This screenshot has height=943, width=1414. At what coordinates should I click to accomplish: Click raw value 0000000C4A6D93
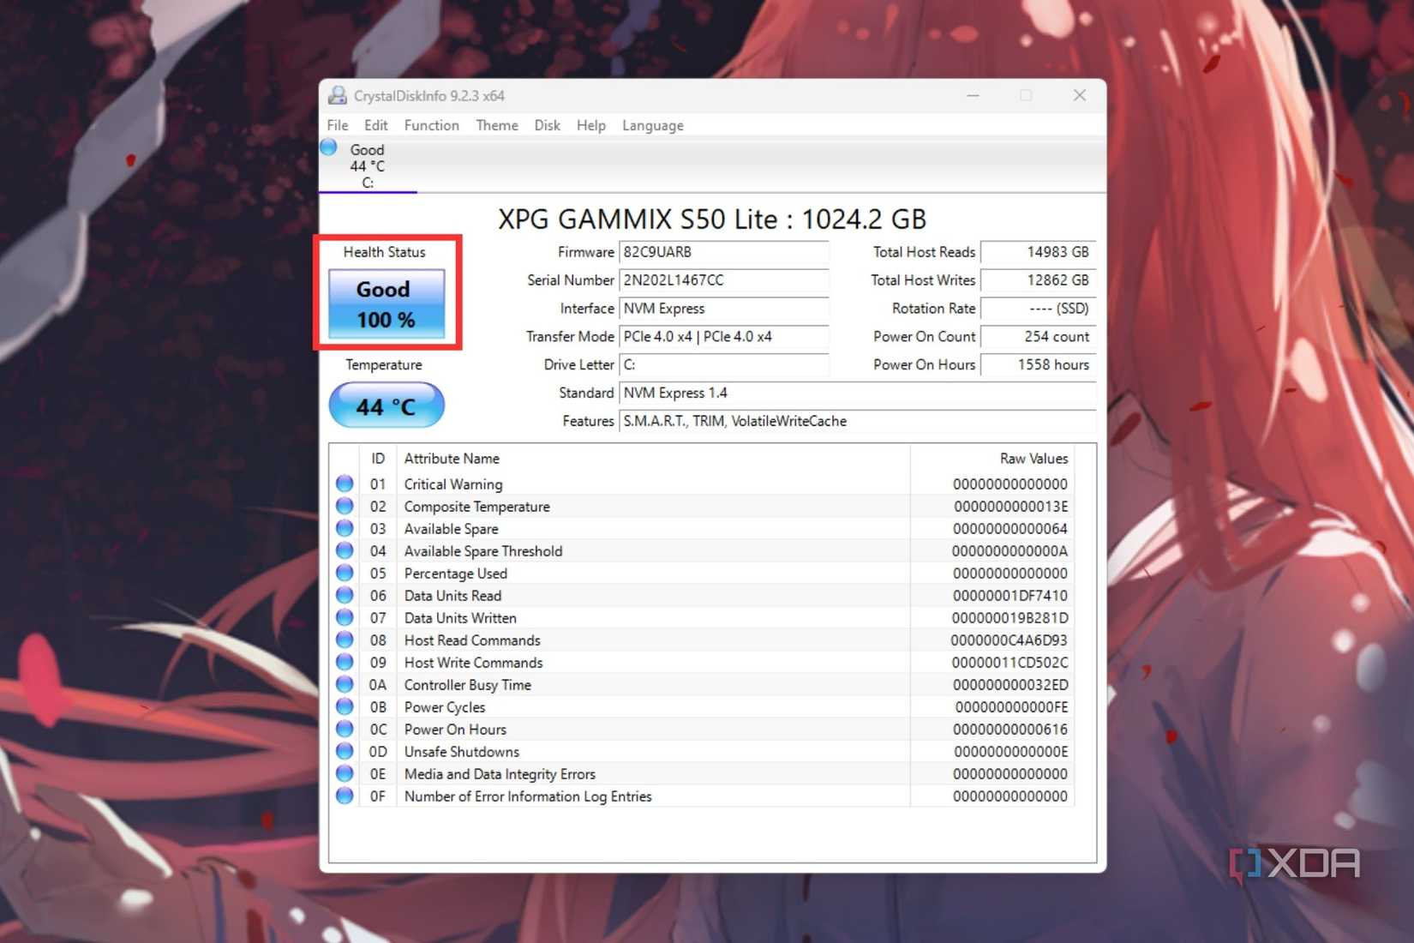click(1010, 640)
